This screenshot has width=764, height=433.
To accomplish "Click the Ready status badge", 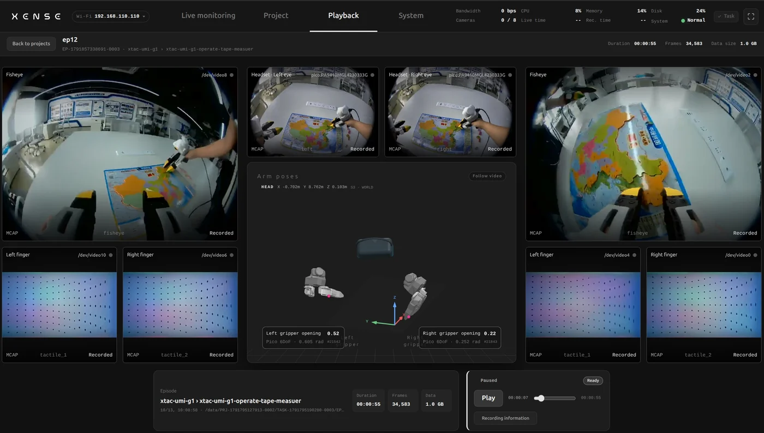I will (593, 381).
